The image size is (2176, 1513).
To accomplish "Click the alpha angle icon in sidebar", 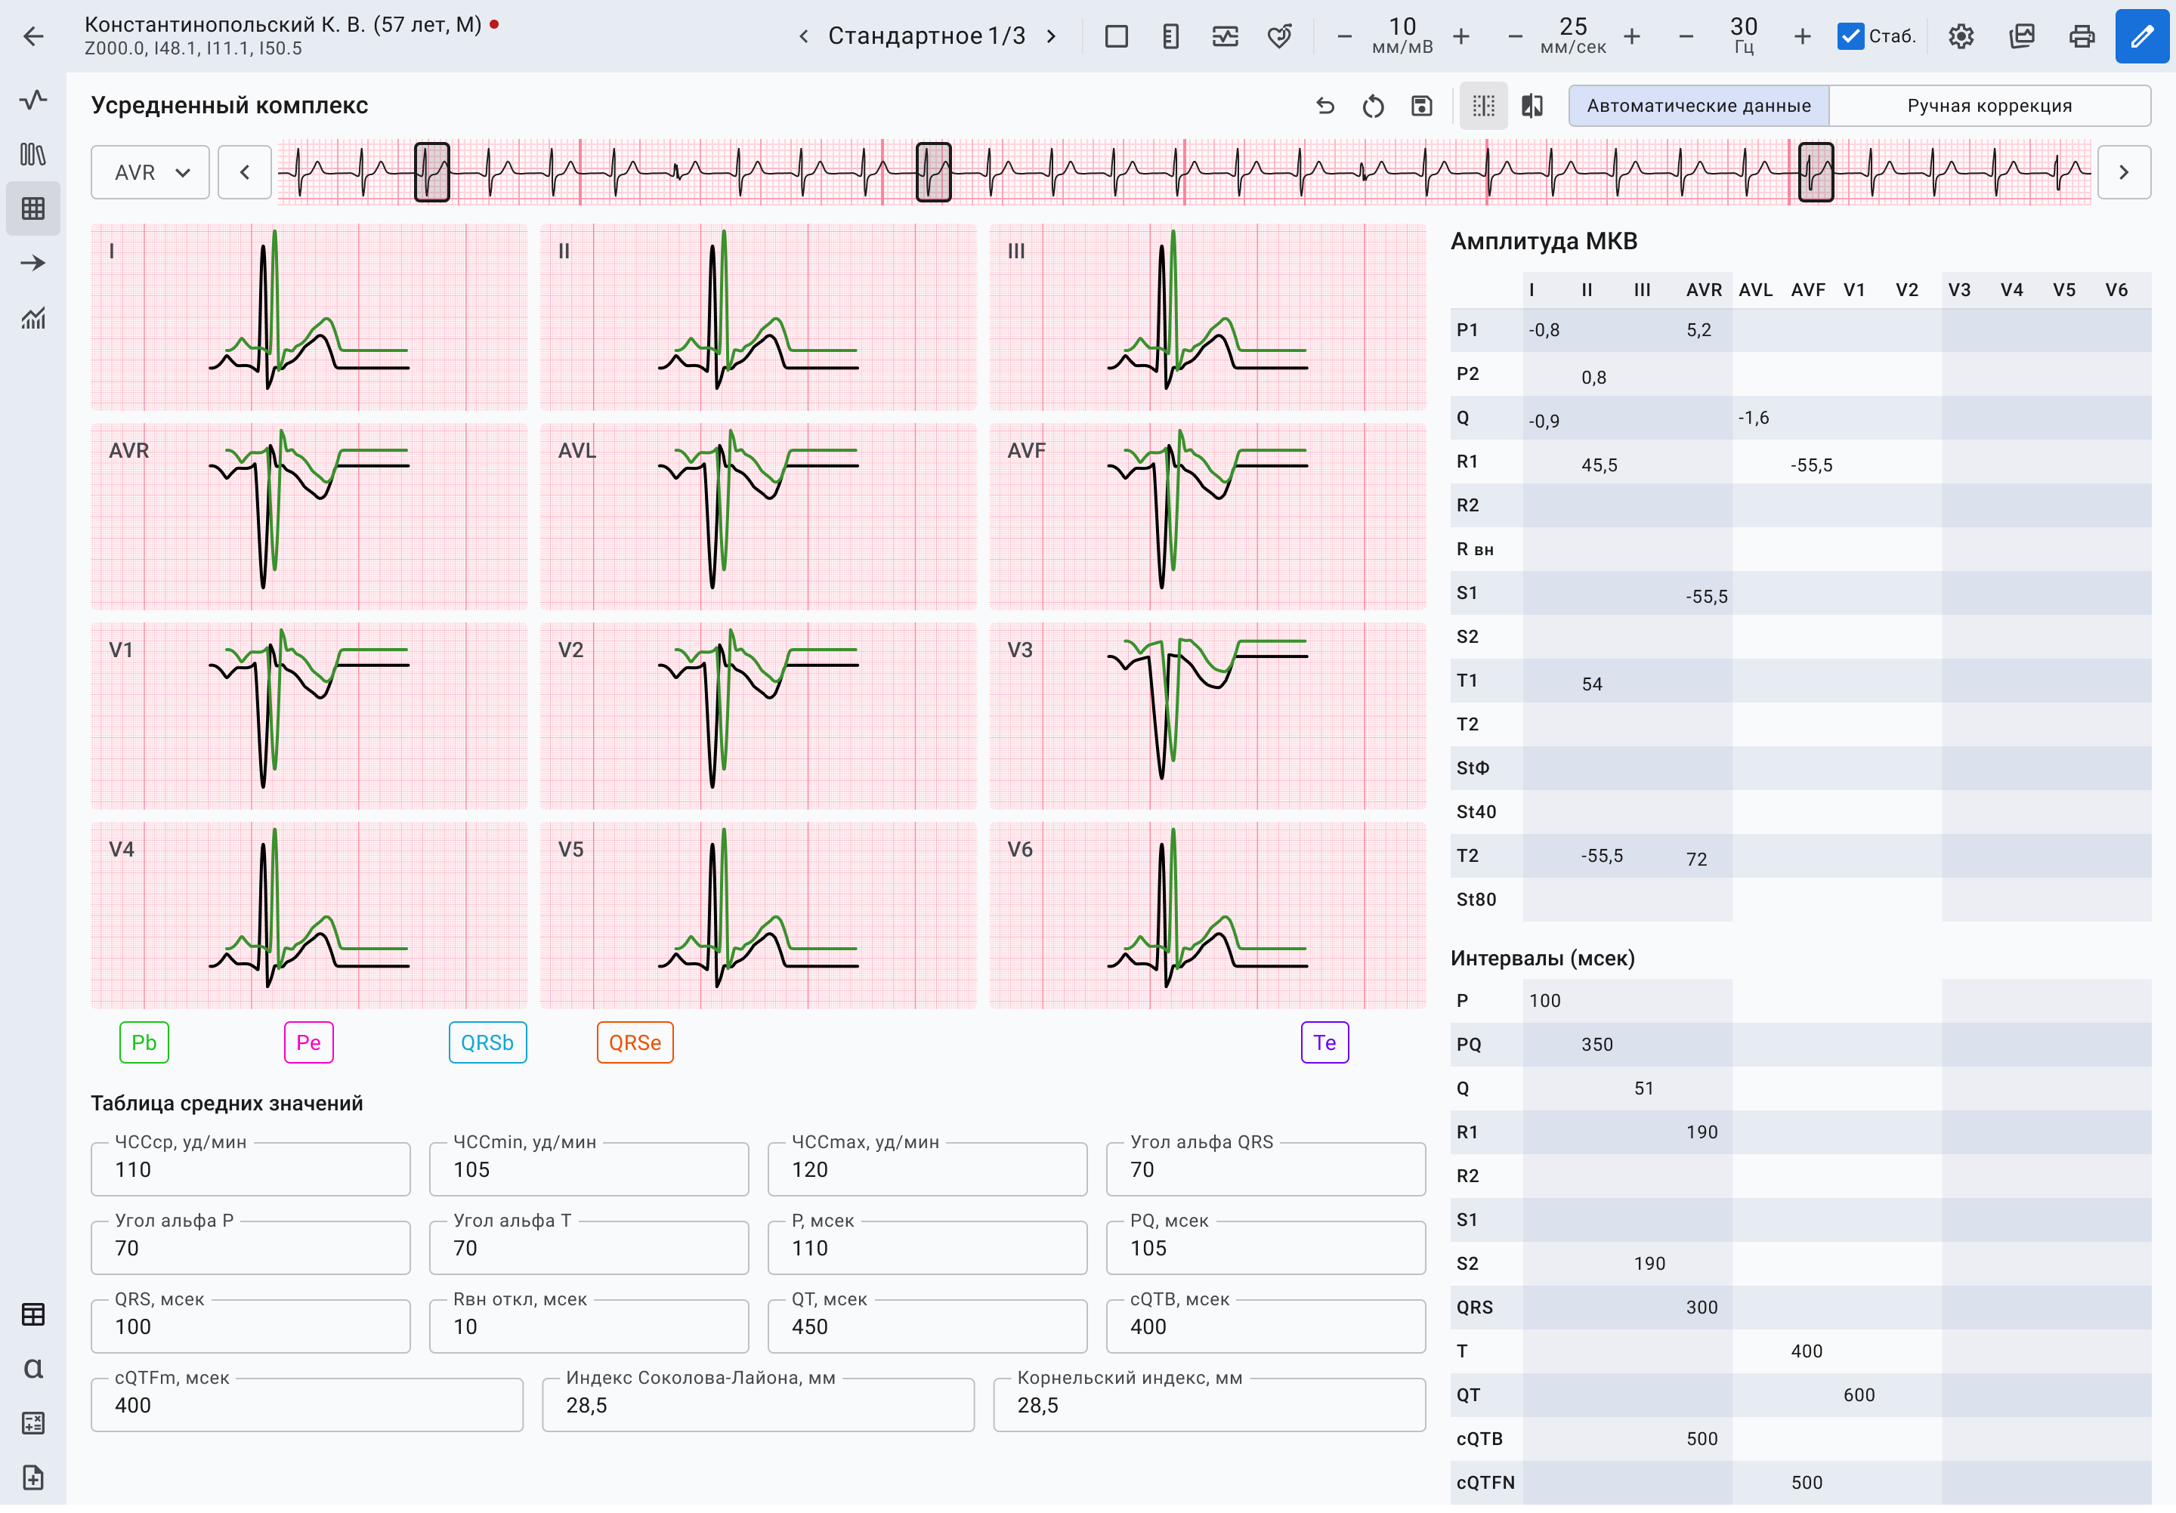I will pos(33,1369).
